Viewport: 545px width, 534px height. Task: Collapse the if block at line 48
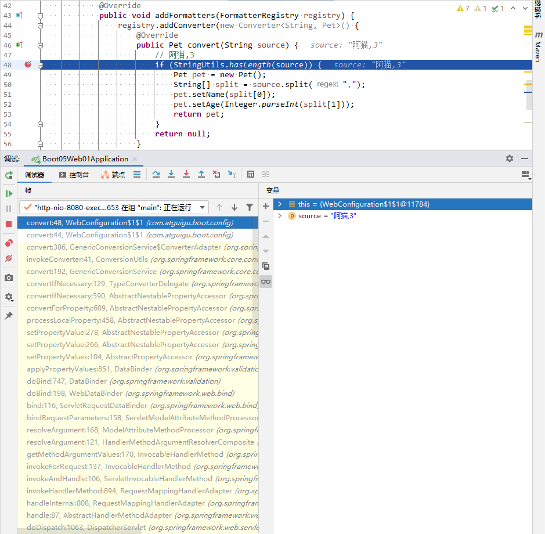coord(40,65)
